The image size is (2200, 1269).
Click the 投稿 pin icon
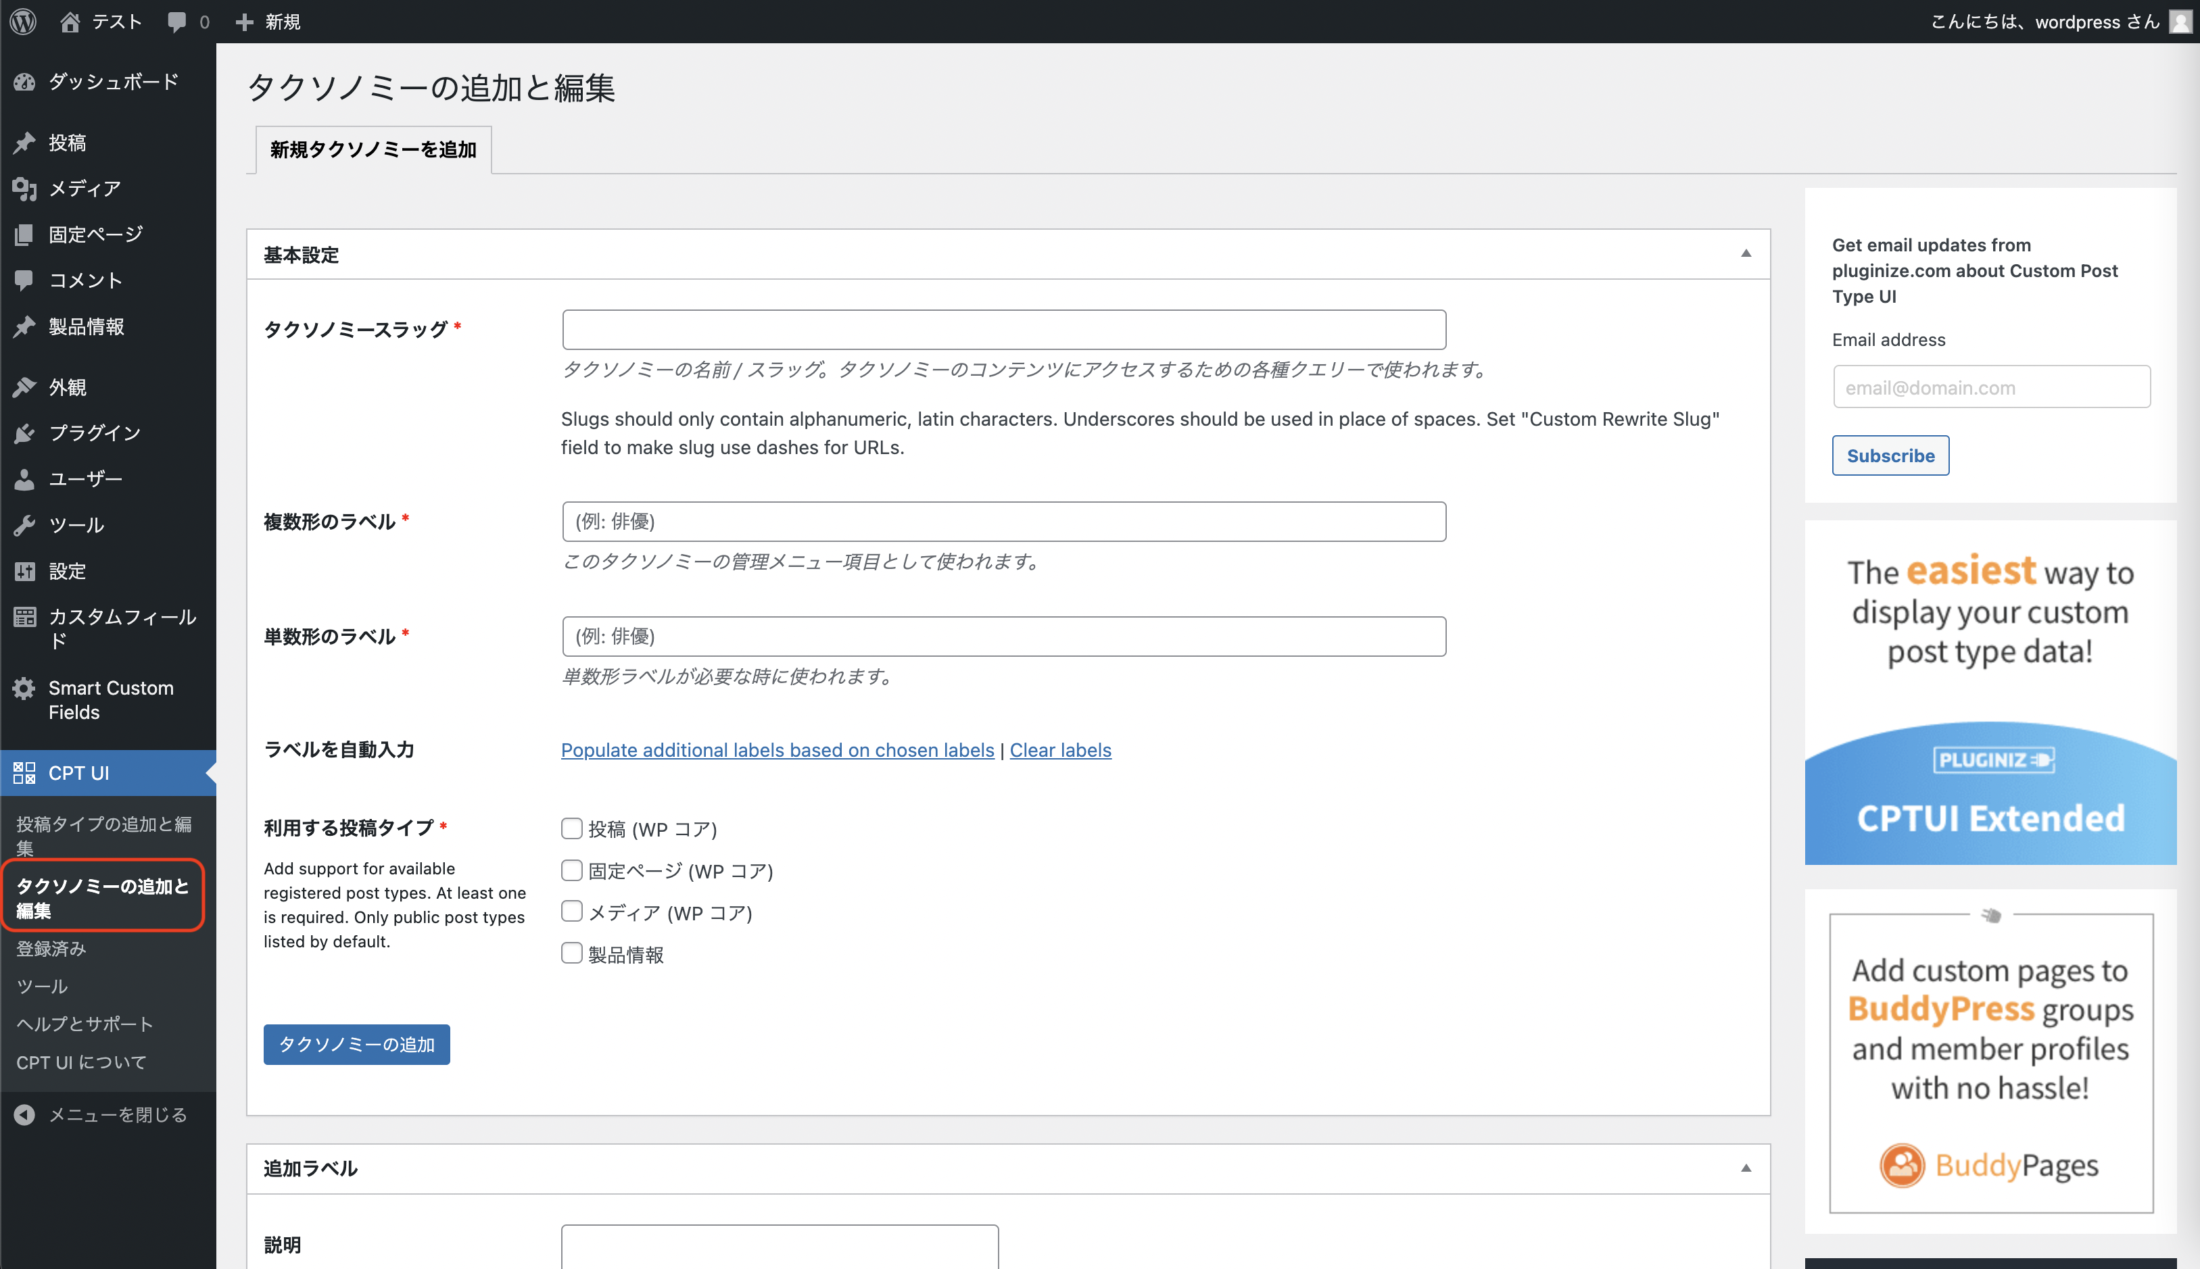point(24,143)
